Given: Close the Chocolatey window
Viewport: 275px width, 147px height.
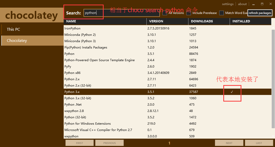Looking at the screenshot, I should click(x=271, y=4).
